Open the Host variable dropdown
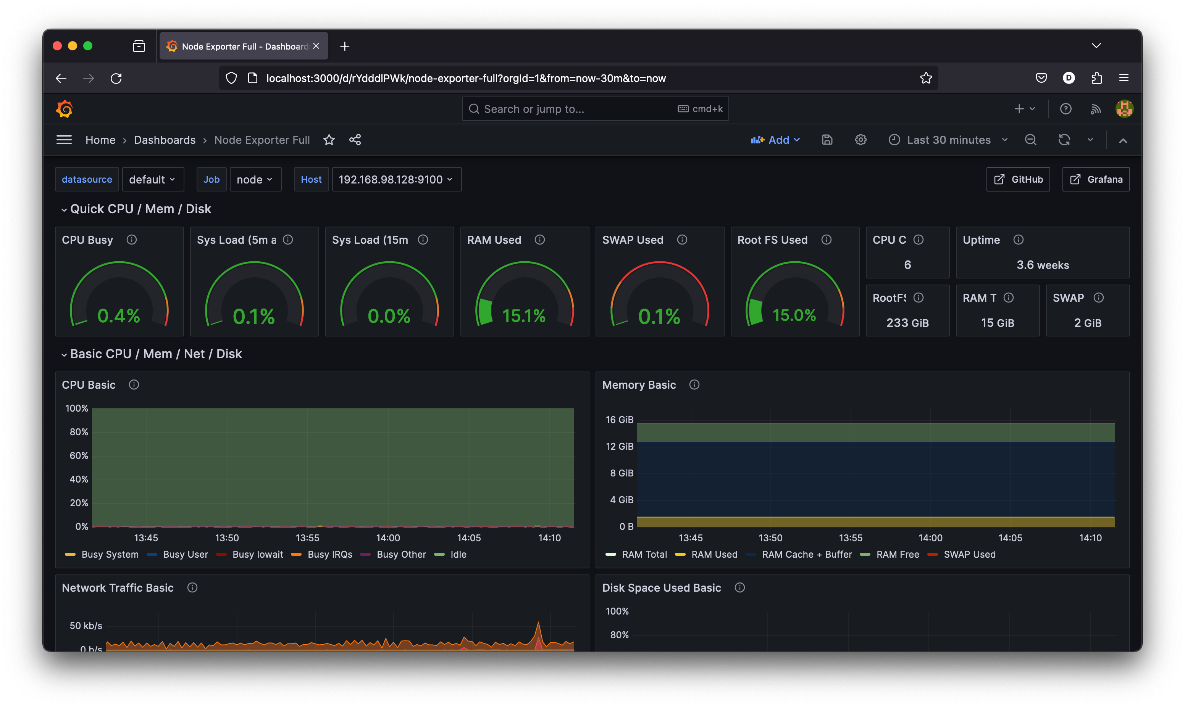This screenshot has width=1185, height=708. [396, 179]
